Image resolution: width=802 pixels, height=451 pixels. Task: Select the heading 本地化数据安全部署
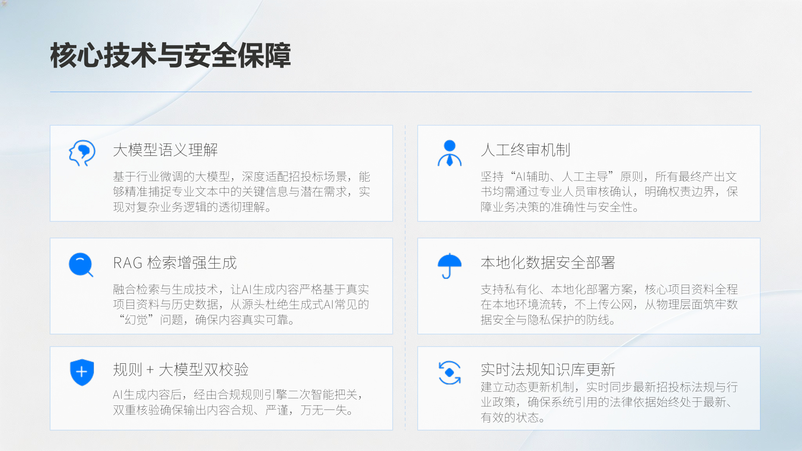(x=548, y=263)
